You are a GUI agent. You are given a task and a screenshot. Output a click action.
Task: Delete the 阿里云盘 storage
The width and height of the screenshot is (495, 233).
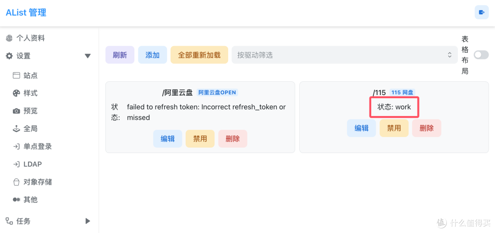coord(233,138)
